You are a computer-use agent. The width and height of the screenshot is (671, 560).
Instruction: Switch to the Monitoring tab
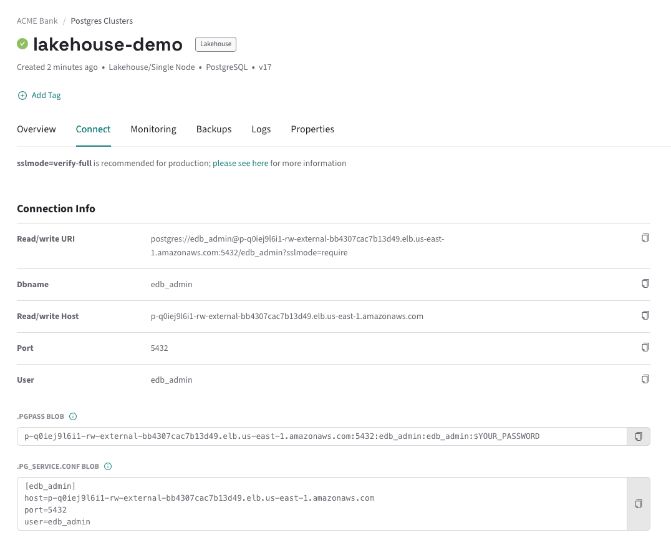coord(153,129)
